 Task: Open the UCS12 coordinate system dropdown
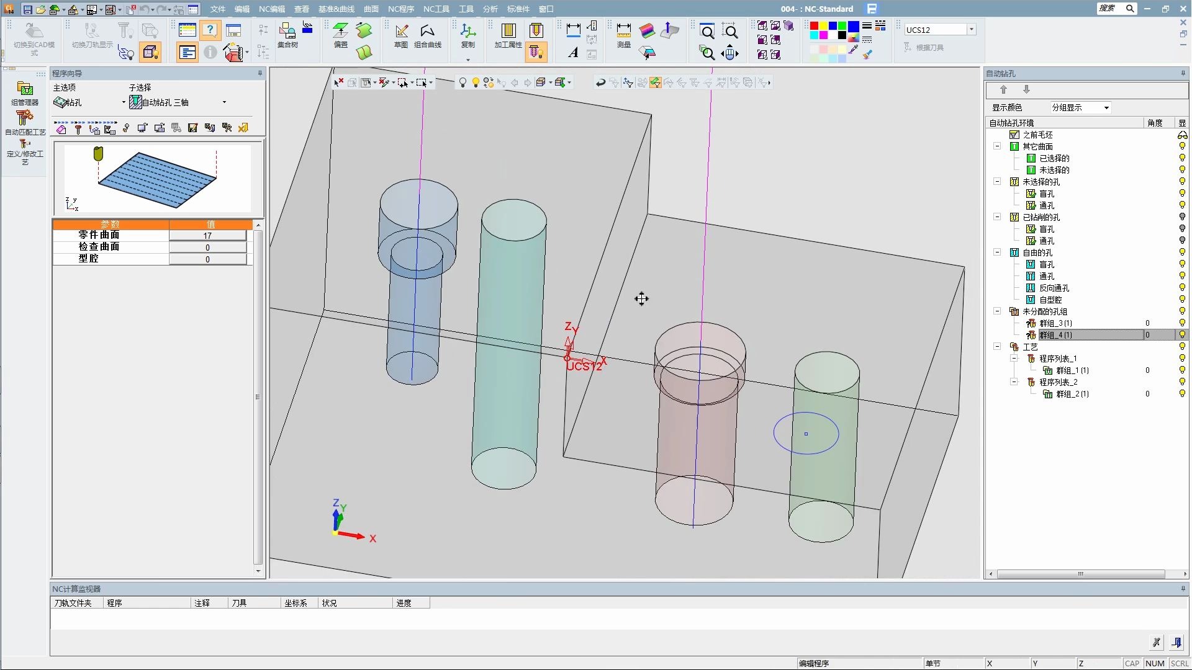(x=972, y=30)
